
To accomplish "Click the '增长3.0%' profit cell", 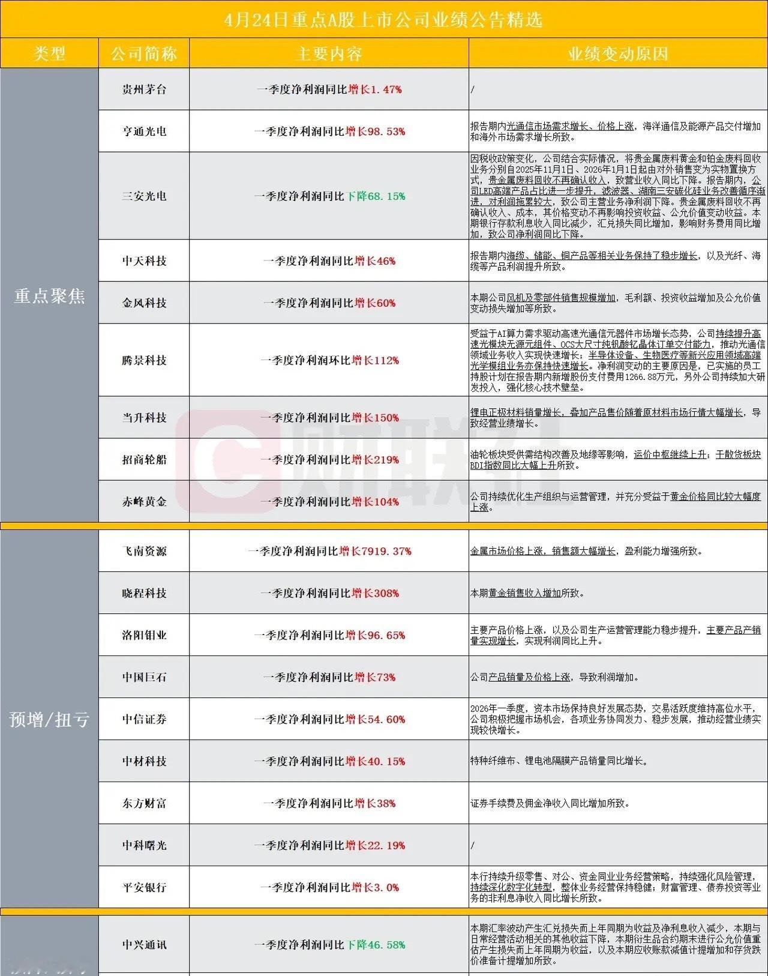I will point(329,887).
